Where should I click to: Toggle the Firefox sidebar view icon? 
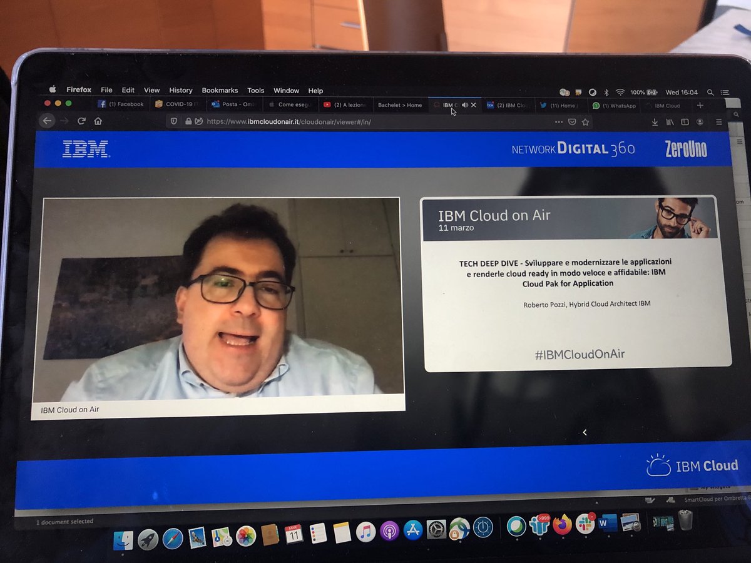pyautogui.click(x=685, y=122)
